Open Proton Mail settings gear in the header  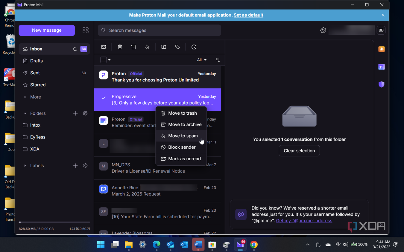[x=323, y=30]
